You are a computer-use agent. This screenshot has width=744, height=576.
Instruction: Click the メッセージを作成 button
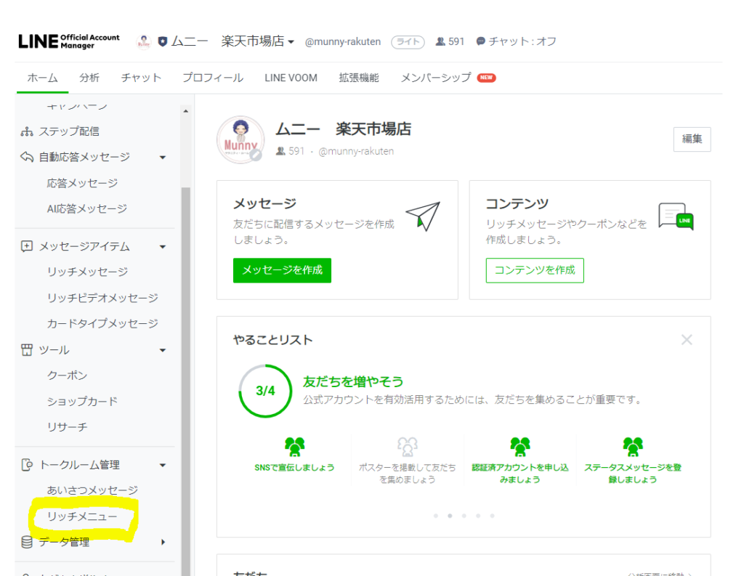click(x=282, y=270)
